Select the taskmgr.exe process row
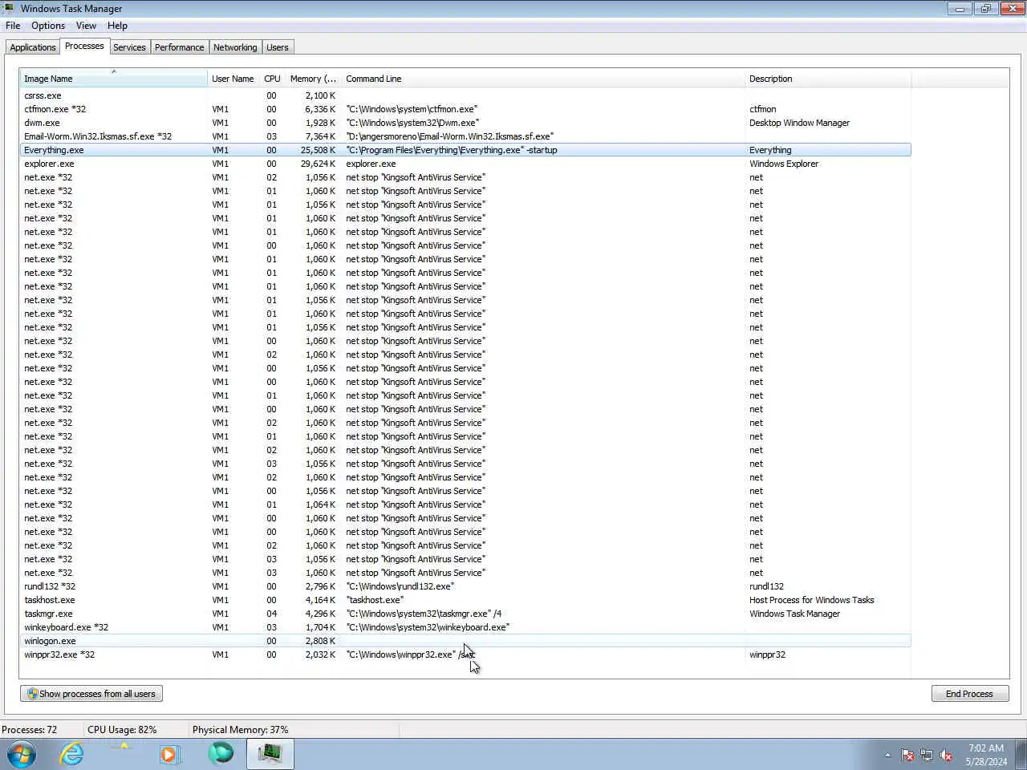This screenshot has height=770, width=1027. point(465,614)
